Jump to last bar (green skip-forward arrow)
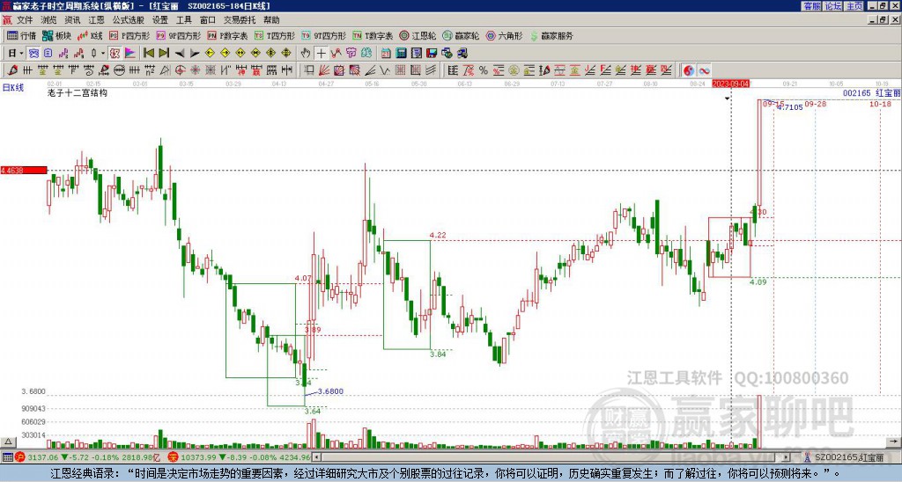902x482 pixels. (x=164, y=54)
